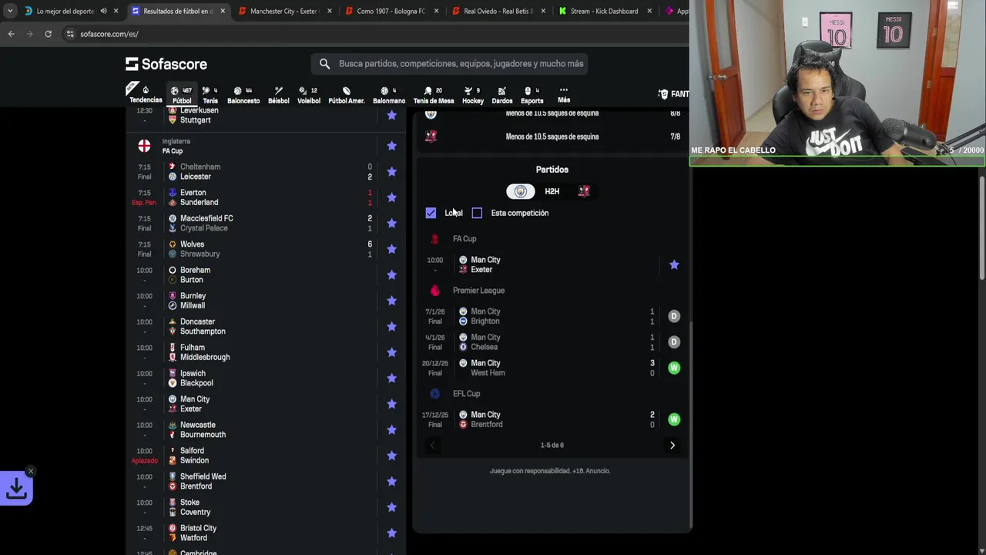The height and width of the screenshot is (555, 986).
Task: Switch to the H2H tab
Action: click(x=552, y=191)
